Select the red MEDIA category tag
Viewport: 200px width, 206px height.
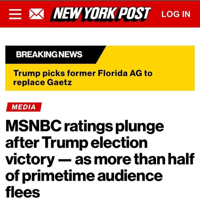click(x=24, y=107)
